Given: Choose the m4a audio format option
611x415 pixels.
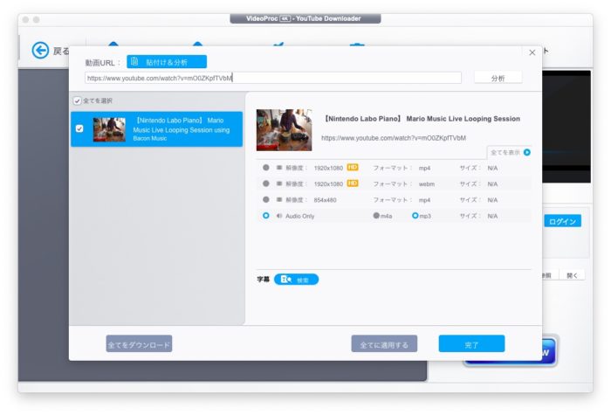Looking at the screenshot, I should pos(376,215).
